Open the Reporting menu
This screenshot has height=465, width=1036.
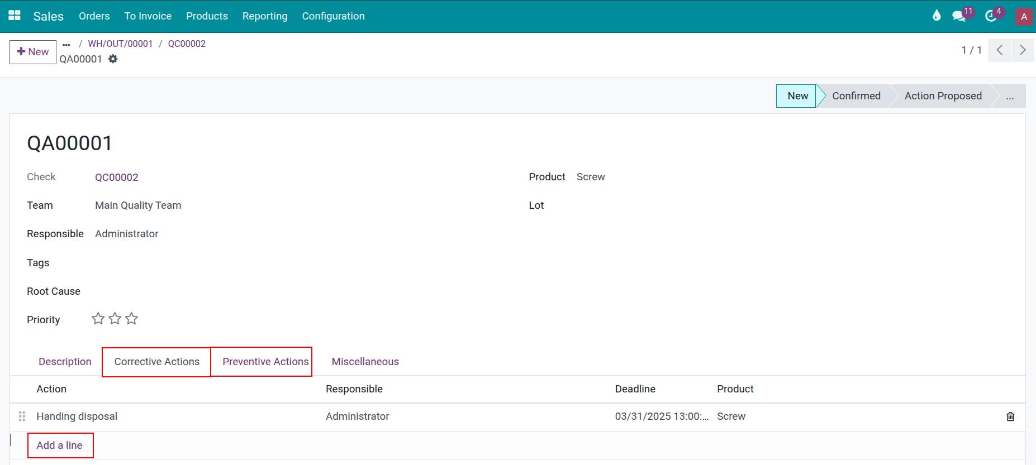click(x=265, y=16)
